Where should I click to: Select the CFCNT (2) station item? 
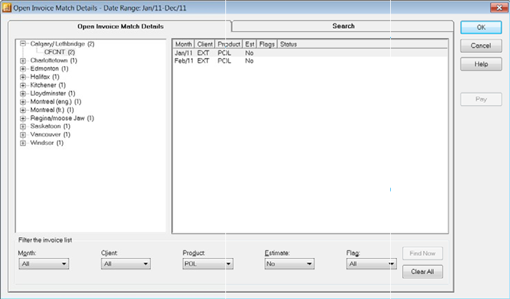pos(59,52)
